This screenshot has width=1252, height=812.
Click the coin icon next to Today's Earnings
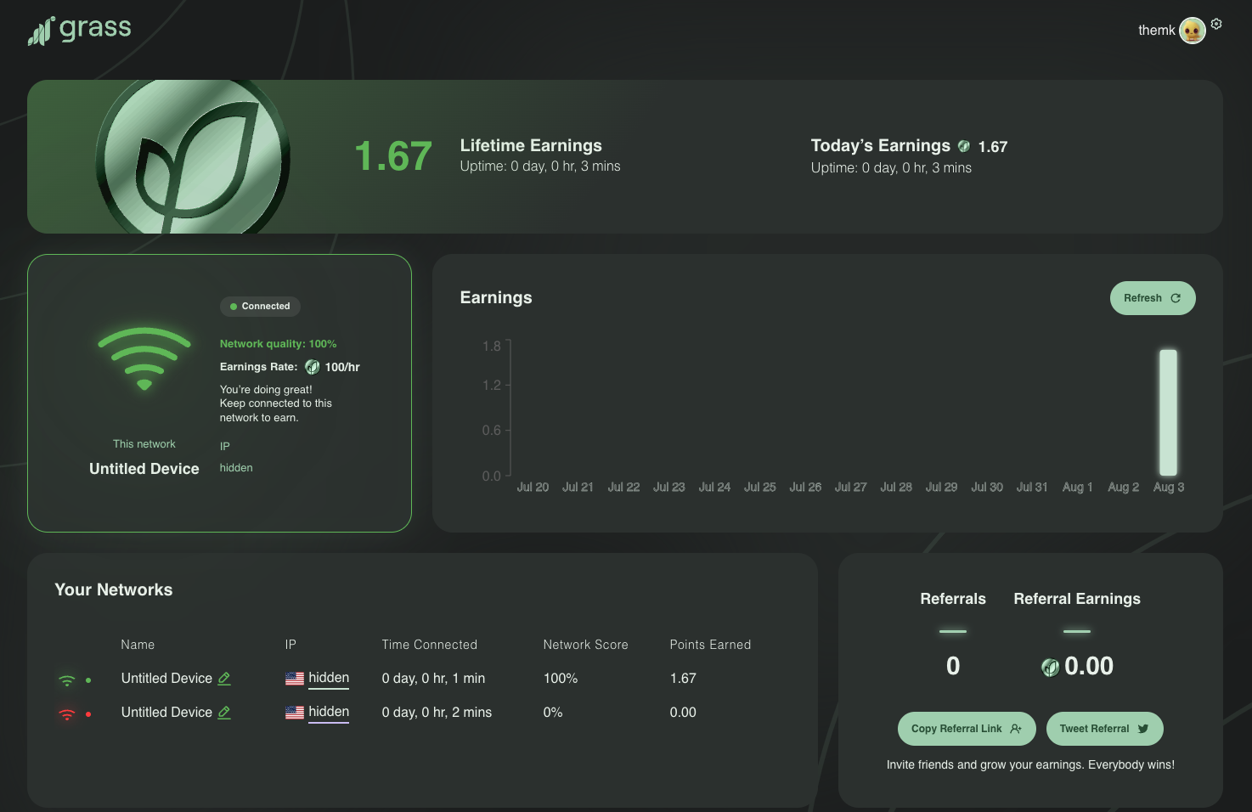pyautogui.click(x=964, y=146)
